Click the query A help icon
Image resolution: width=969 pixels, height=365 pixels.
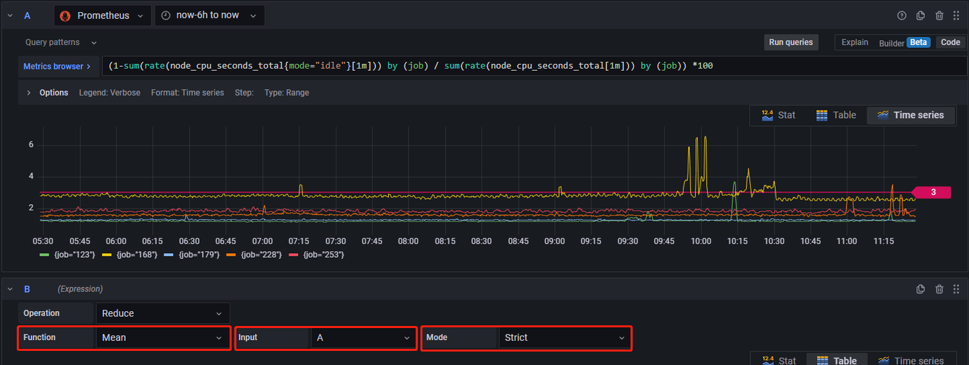pyautogui.click(x=902, y=15)
